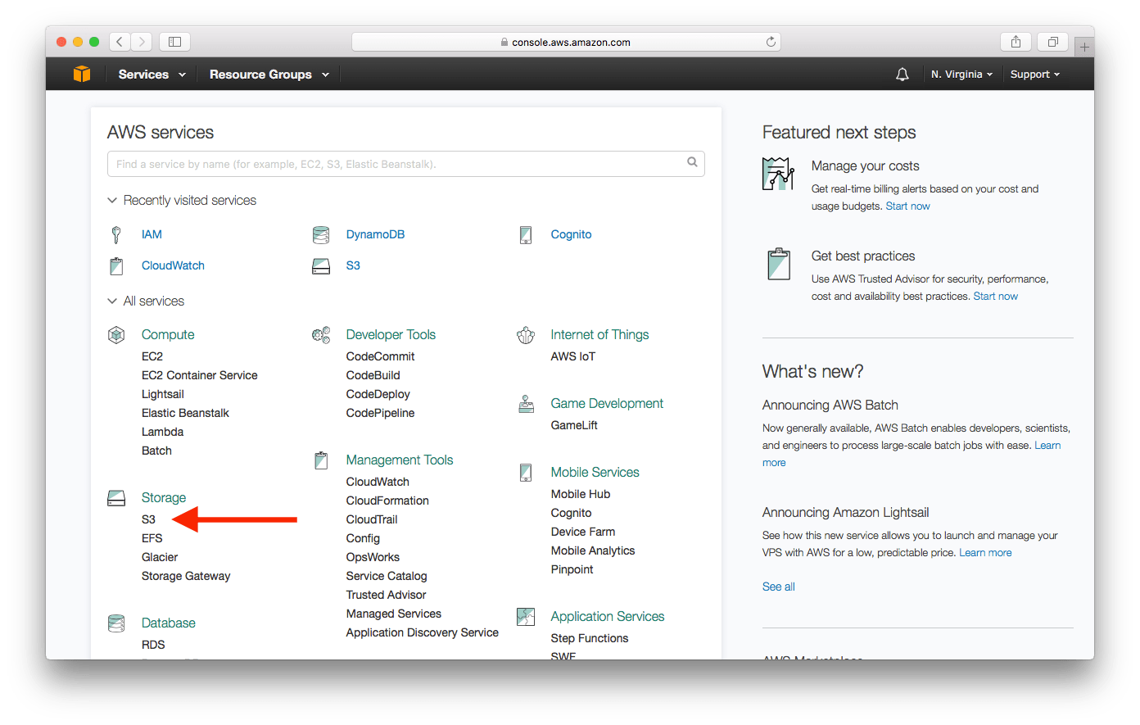Click the search magnifier in the service finder
1140x725 pixels.
point(692,163)
